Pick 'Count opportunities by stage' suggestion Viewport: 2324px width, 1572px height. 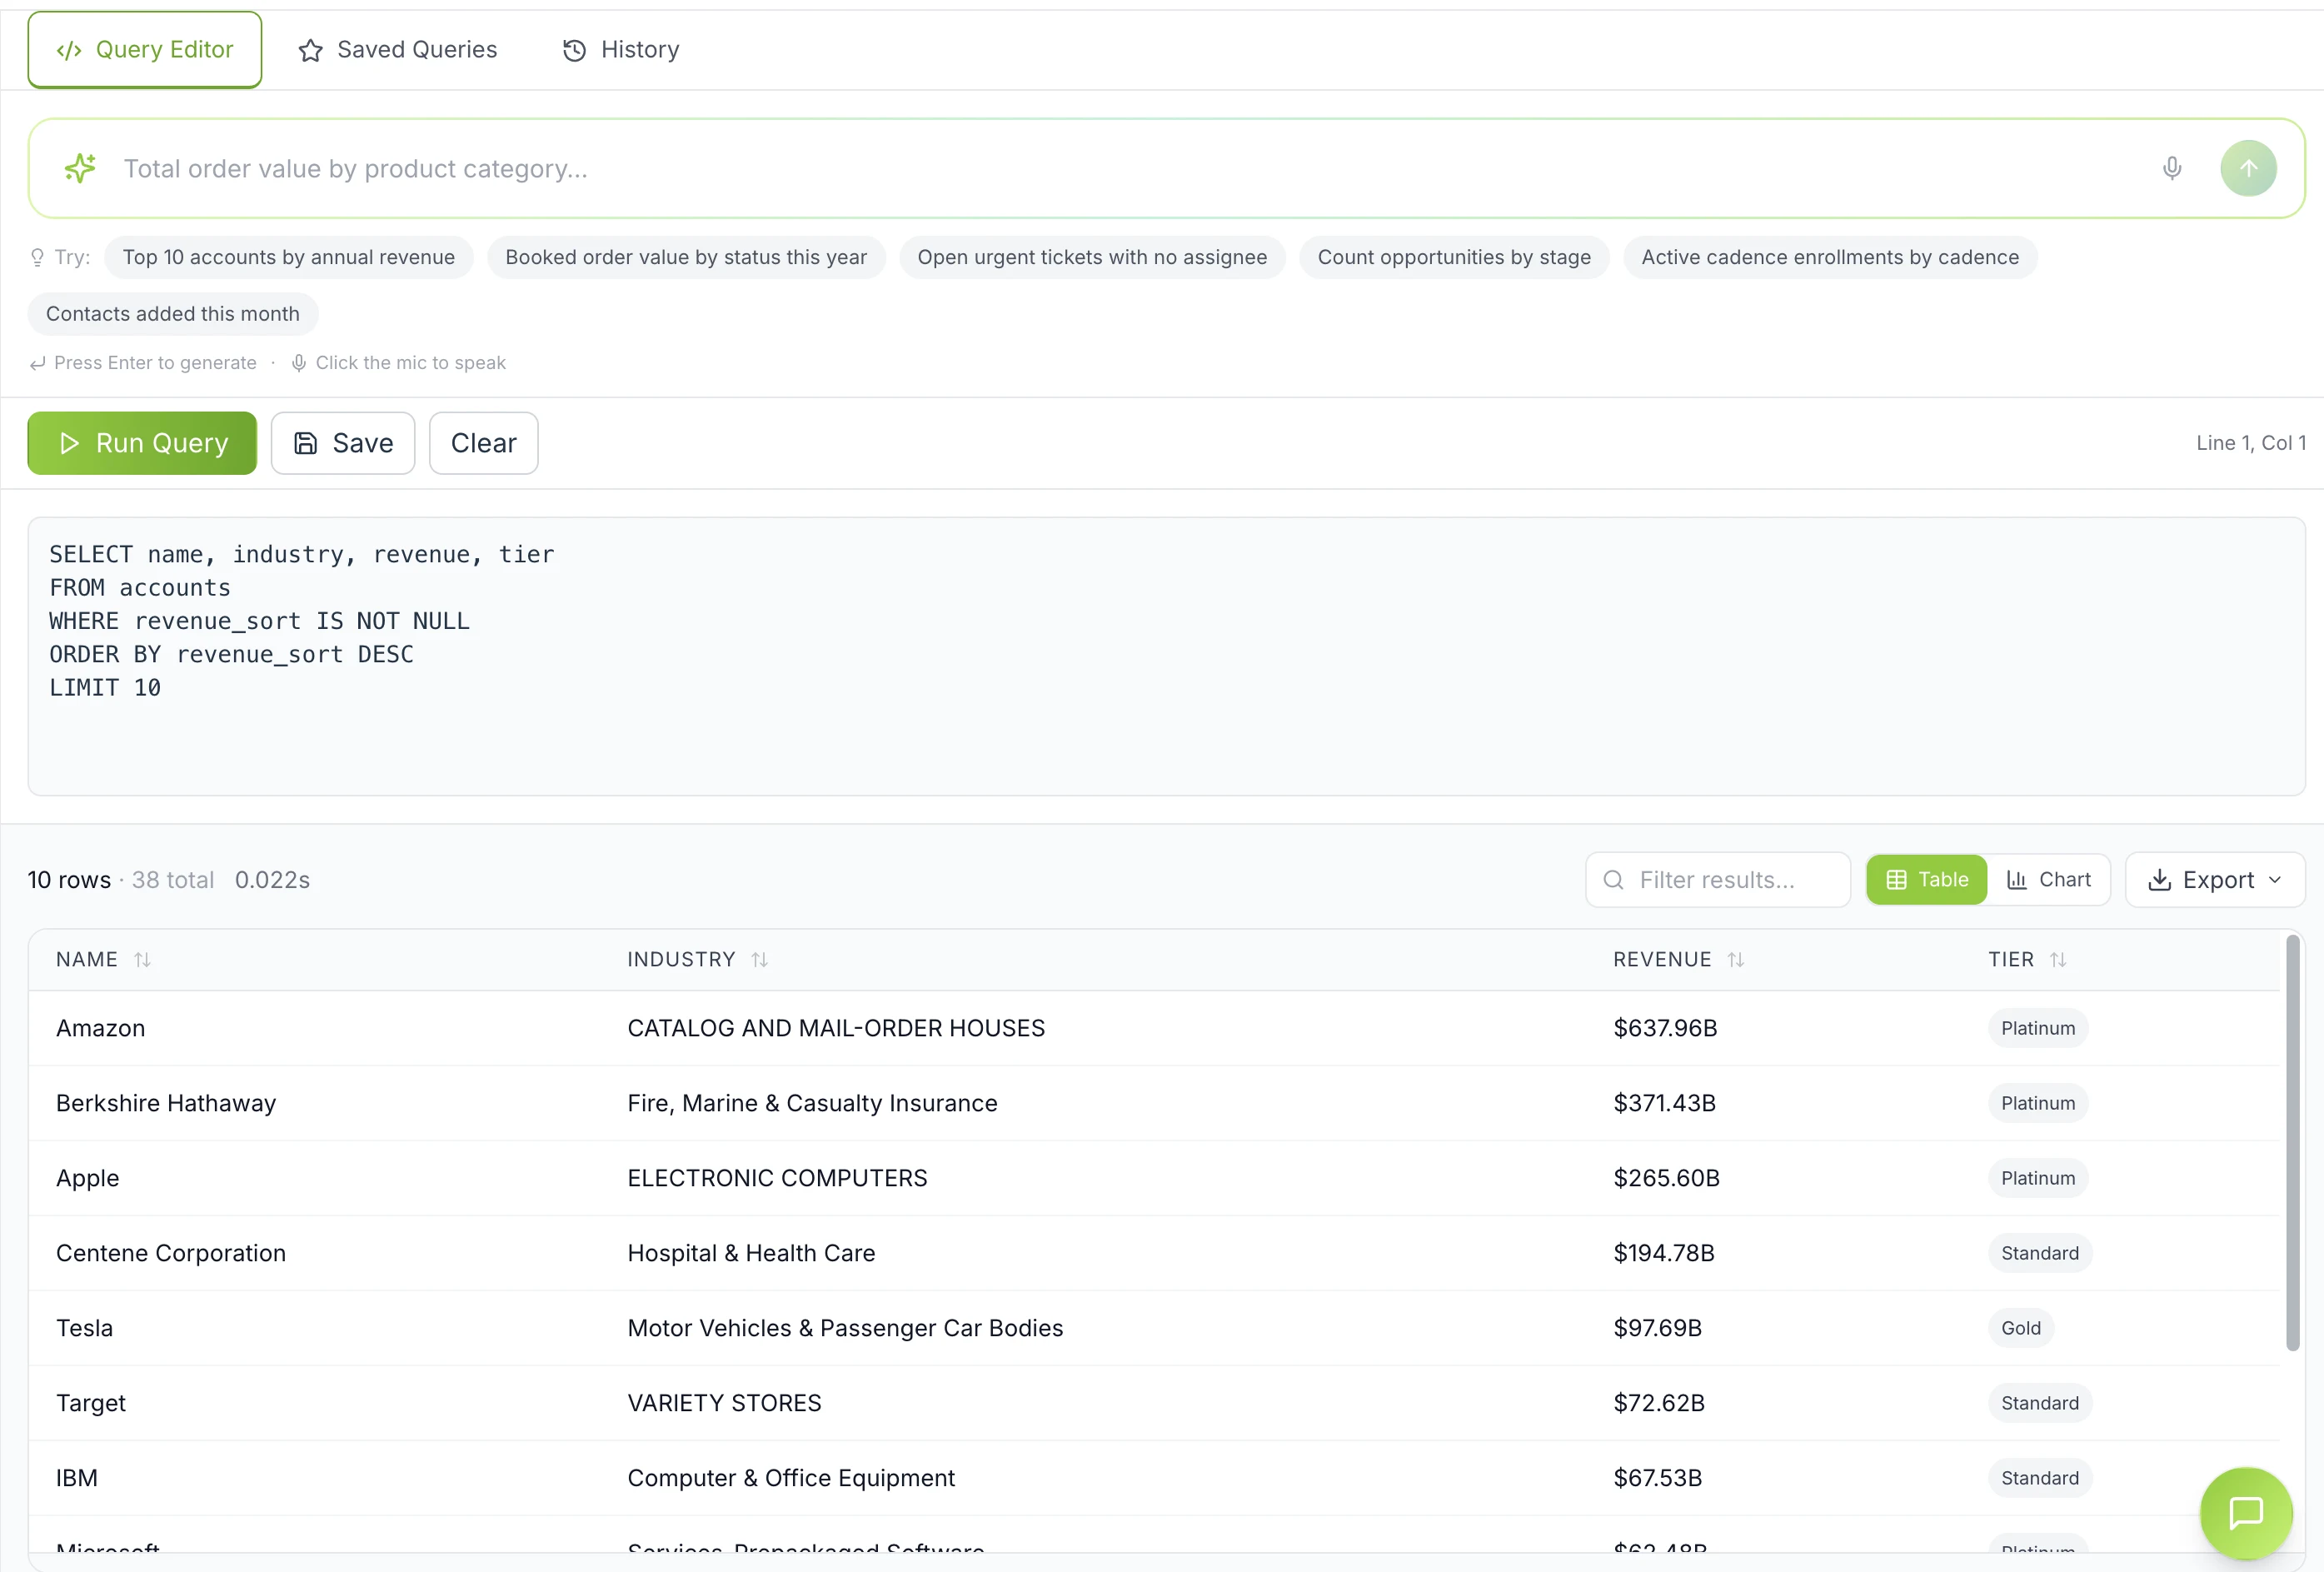[1454, 257]
